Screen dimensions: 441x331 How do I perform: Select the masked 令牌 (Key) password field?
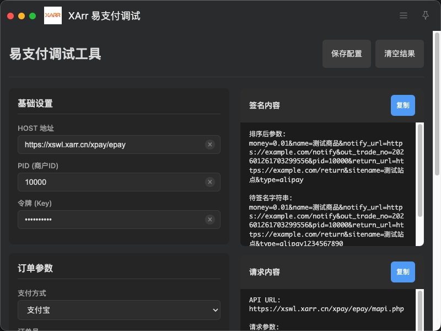tap(110, 220)
